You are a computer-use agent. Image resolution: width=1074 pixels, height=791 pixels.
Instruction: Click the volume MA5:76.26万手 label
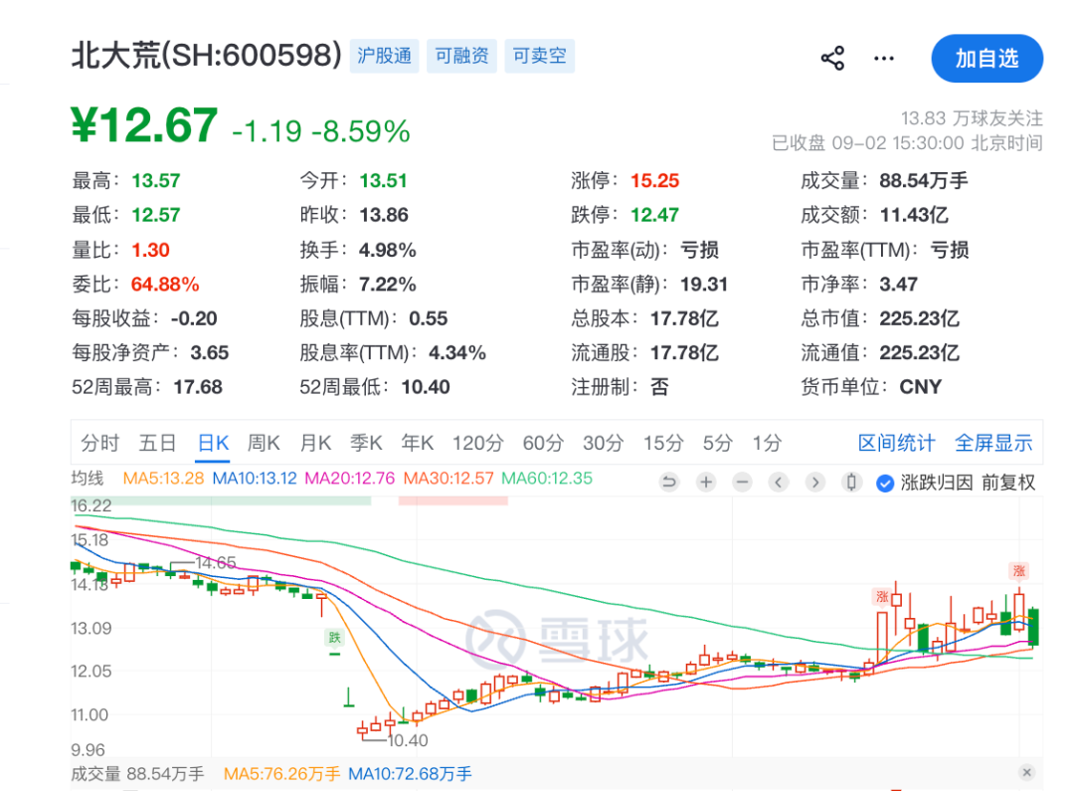281,774
